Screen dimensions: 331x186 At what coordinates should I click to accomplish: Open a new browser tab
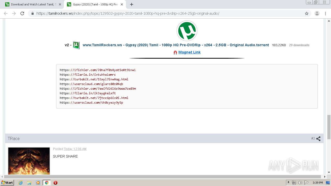(132, 4)
